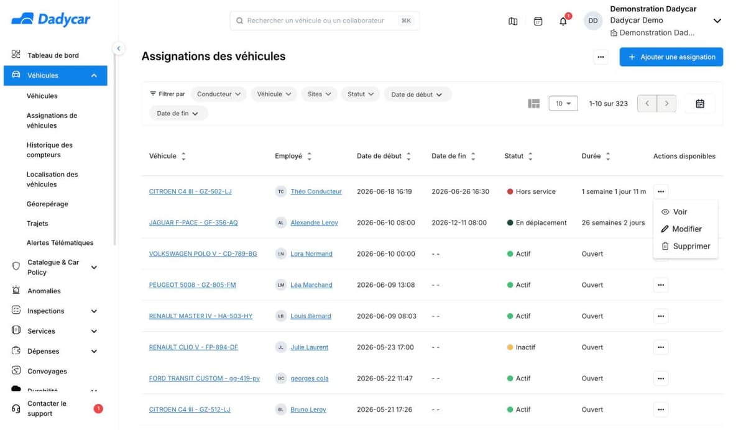Viewport: 746px width, 430px height.
Task: Open actions menu for CITROEN C4 GZ-502-LJ
Action: (x=661, y=191)
